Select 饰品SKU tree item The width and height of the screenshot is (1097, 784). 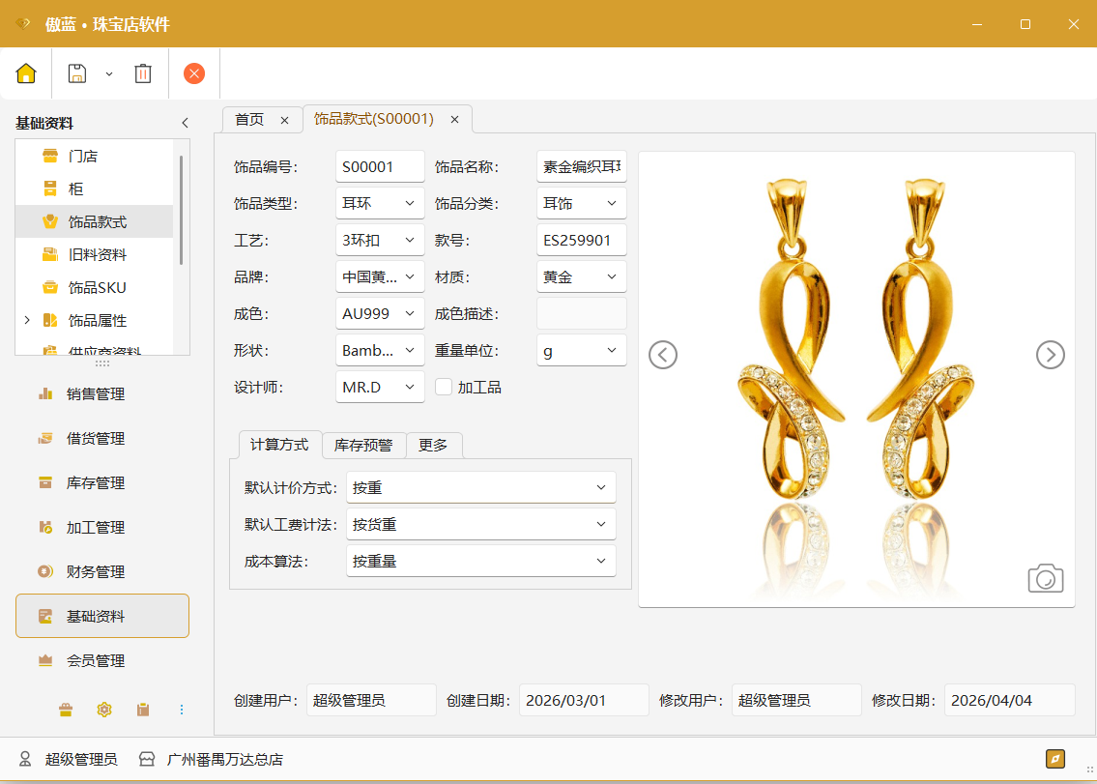[x=95, y=288]
